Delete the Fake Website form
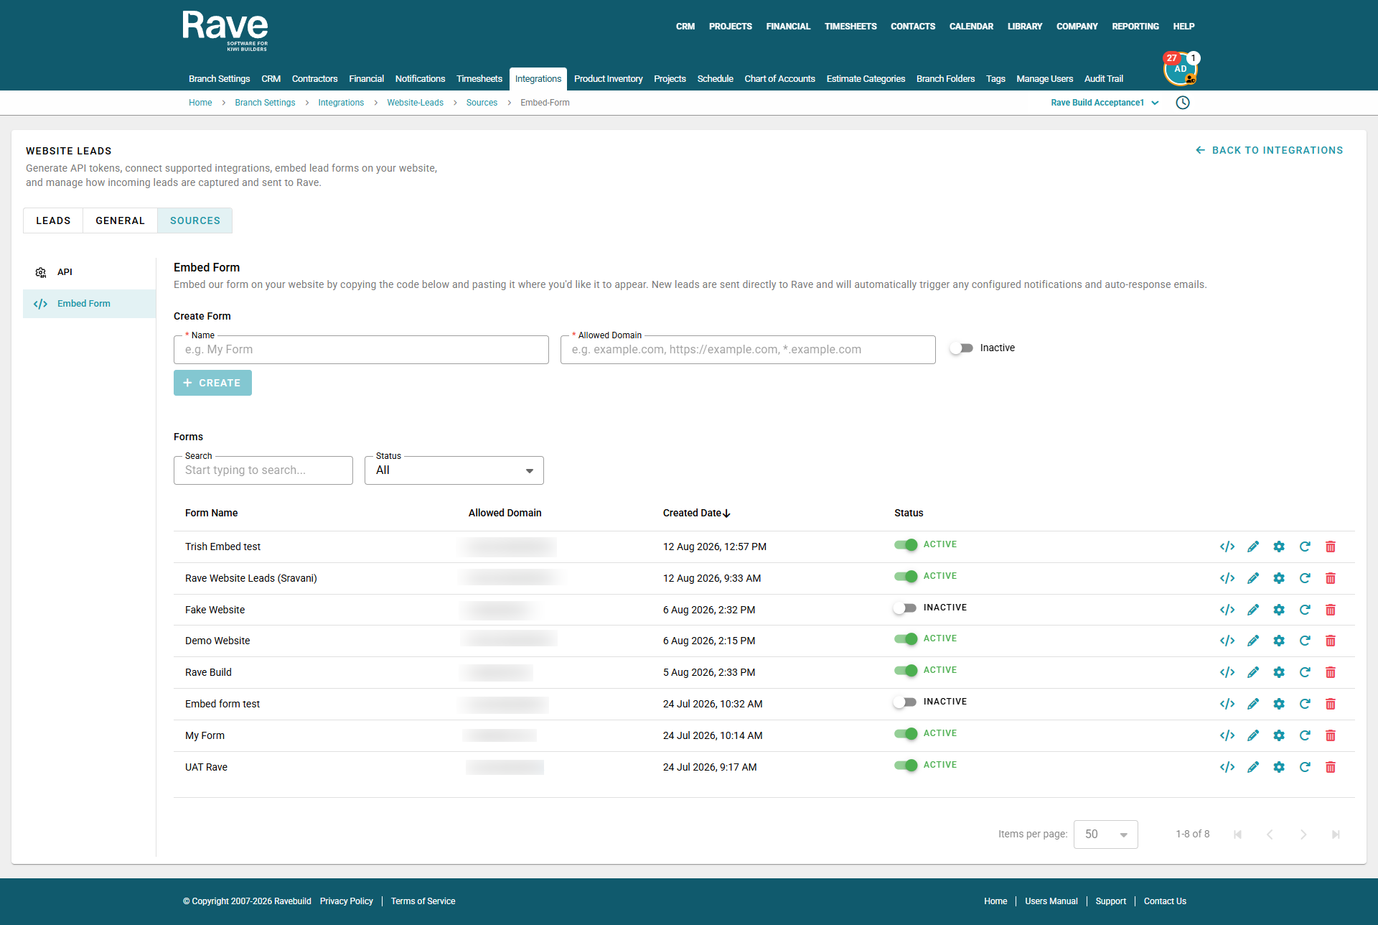Screen dimensions: 1378x925 (x=1331, y=610)
